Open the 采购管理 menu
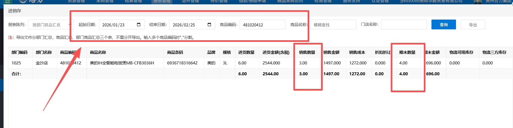The image size is (513, 128). coord(105,1)
